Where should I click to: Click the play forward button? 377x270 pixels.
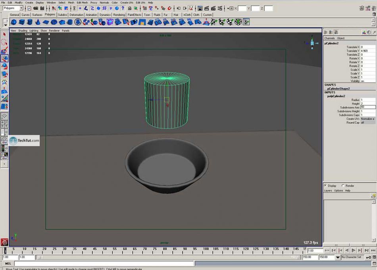pyautogui.click(x=353, y=251)
